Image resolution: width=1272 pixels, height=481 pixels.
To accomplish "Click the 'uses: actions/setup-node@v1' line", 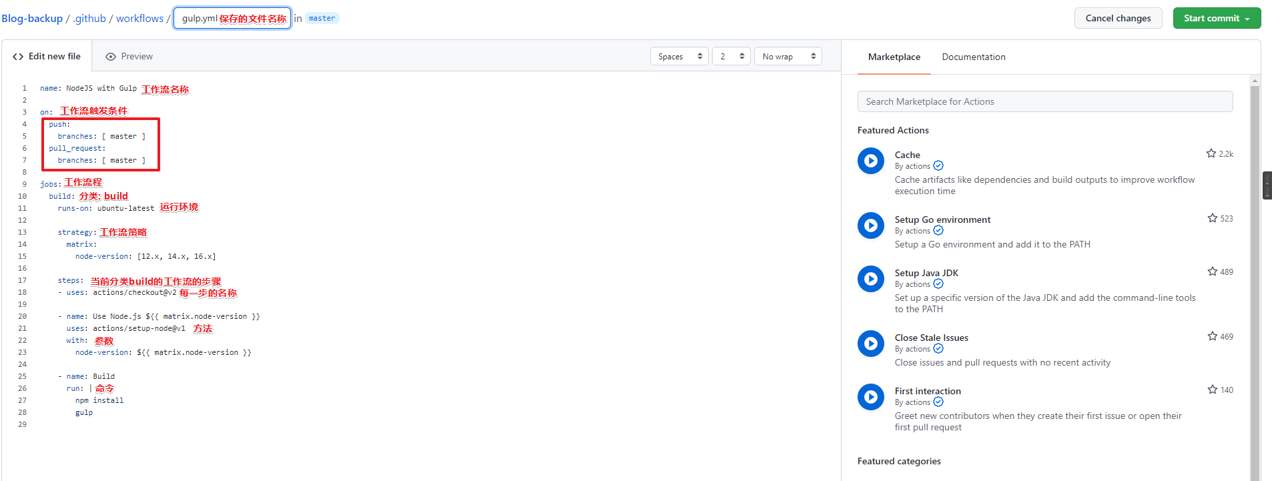I will pyautogui.click(x=125, y=328).
